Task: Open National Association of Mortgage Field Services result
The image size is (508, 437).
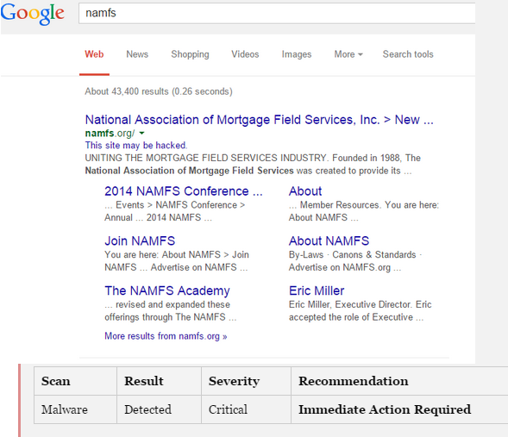Action: (259, 120)
